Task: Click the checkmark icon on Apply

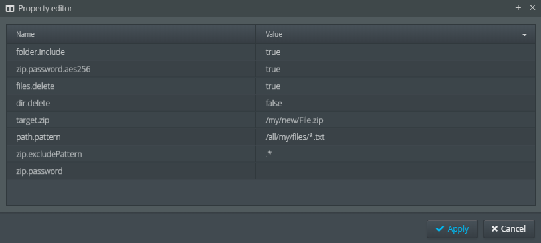Action: (439, 229)
